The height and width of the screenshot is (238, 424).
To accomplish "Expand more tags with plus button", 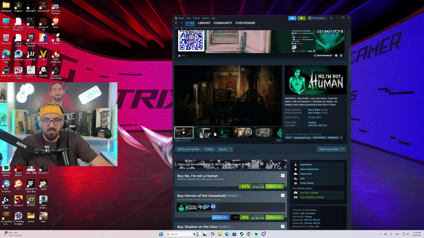I will (x=341, y=138).
